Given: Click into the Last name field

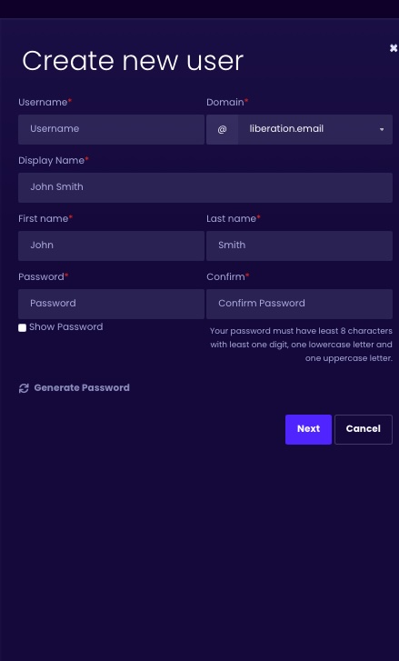Looking at the screenshot, I should [x=299, y=245].
